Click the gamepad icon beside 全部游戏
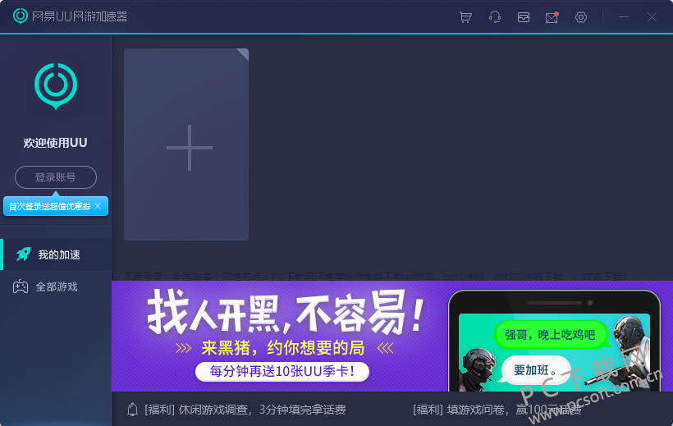The image size is (673, 426). tap(21, 286)
